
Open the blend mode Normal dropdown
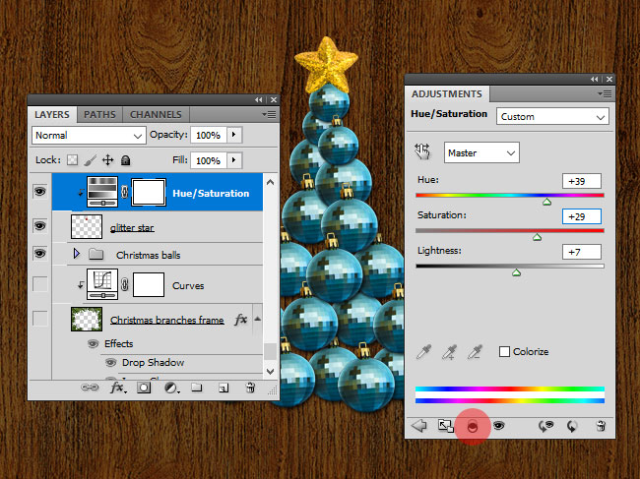89,136
